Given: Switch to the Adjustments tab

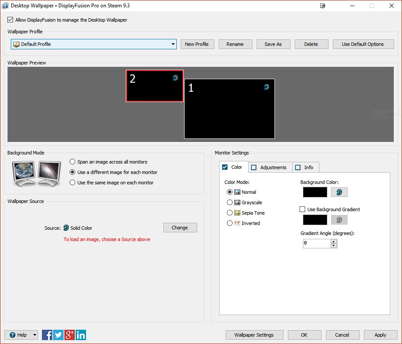Looking at the screenshot, I should coord(269,167).
